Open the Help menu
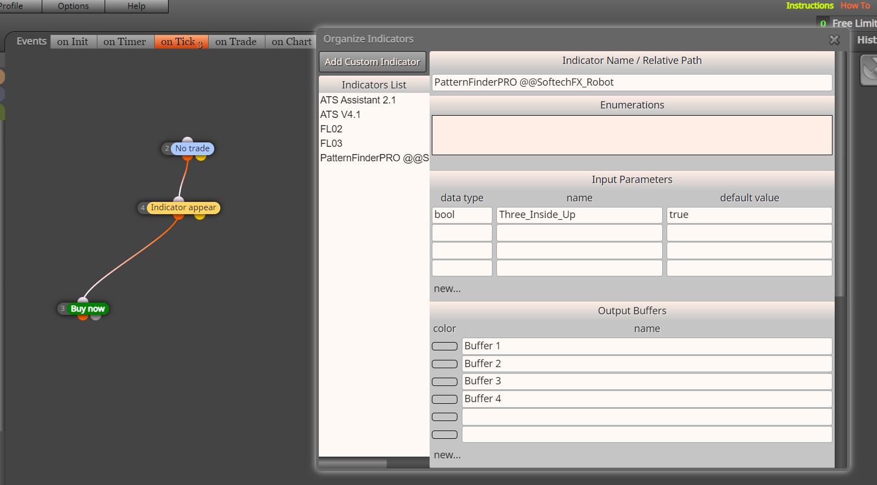This screenshot has width=877, height=485. (136, 6)
